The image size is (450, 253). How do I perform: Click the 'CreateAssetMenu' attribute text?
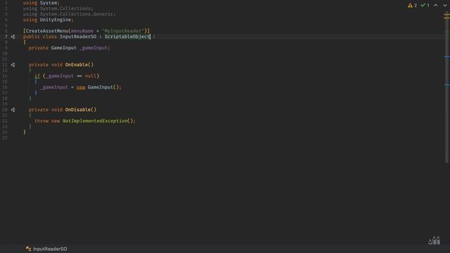point(47,31)
